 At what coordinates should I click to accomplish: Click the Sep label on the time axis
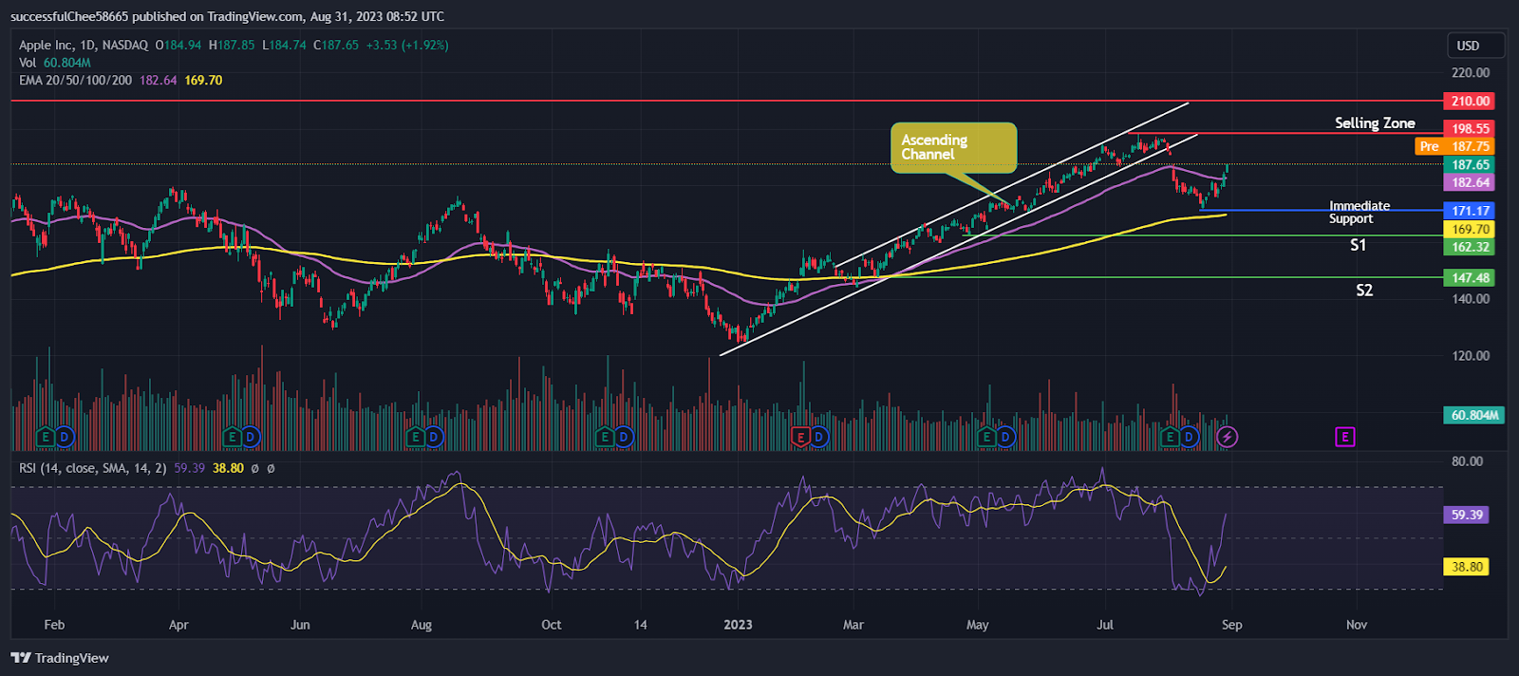pos(1232,625)
